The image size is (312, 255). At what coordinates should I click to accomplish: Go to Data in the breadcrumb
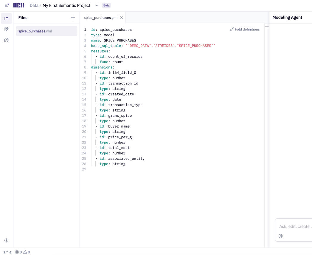[34, 6]
